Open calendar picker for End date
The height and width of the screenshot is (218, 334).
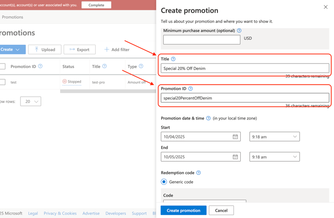pos(235,157)
